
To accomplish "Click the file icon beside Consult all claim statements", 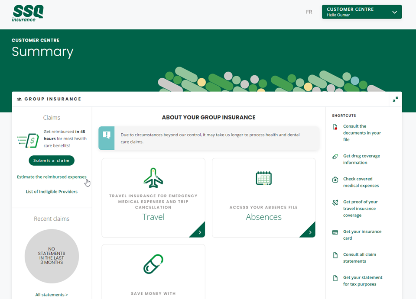I will (x=335, y=255).
